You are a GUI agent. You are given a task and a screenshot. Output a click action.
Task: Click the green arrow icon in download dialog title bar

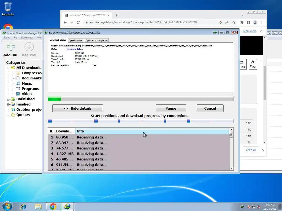(215, 32)
